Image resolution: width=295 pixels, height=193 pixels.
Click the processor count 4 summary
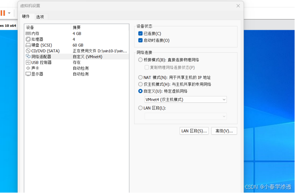click(74, 39)
